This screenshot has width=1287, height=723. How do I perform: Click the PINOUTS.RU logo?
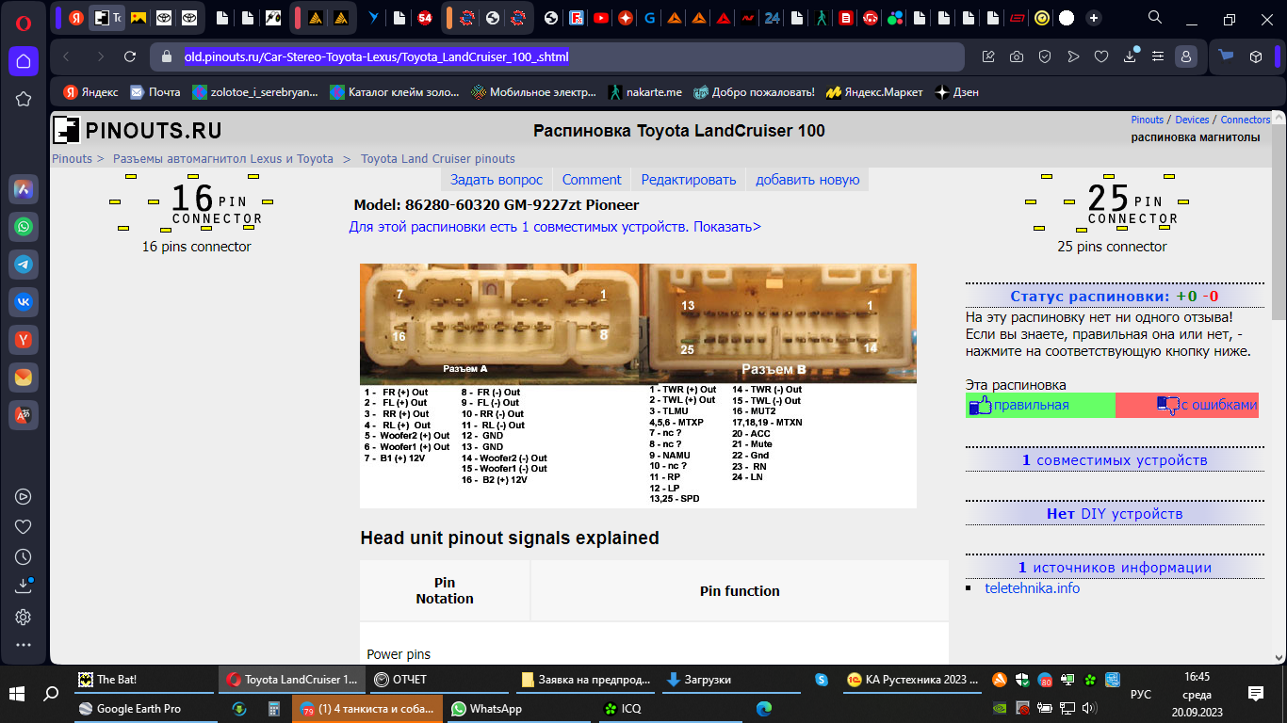[x=138, y=130]
